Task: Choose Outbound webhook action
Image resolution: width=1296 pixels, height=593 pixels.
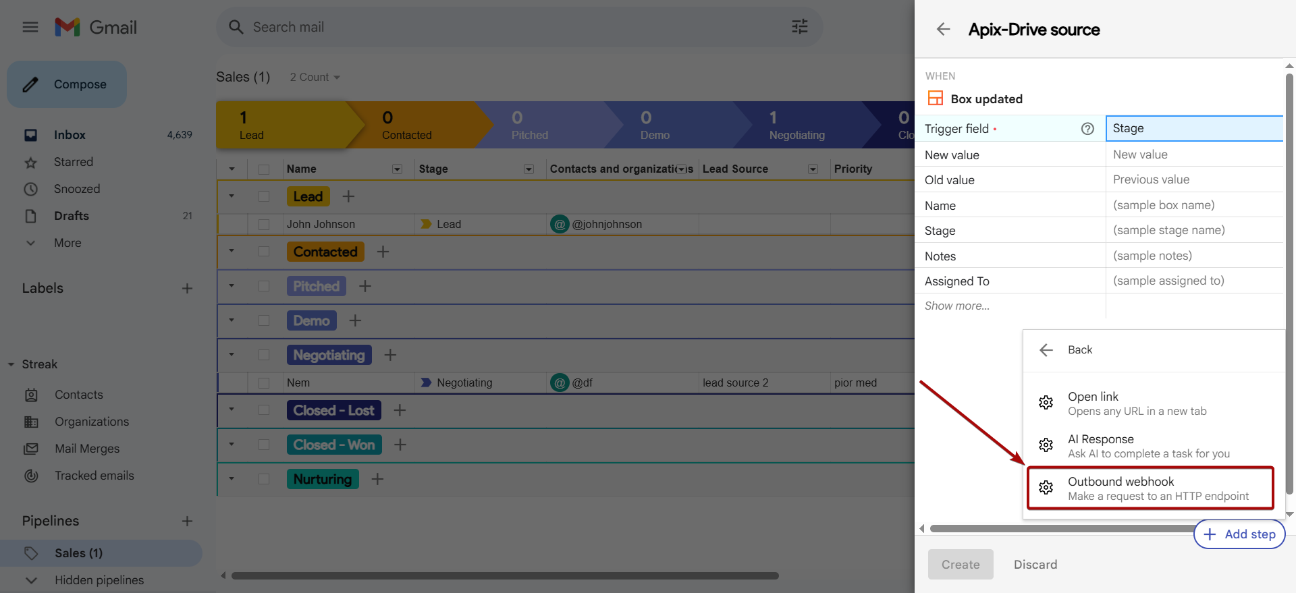Action: pyautogui.click(x=1150, y=488)
